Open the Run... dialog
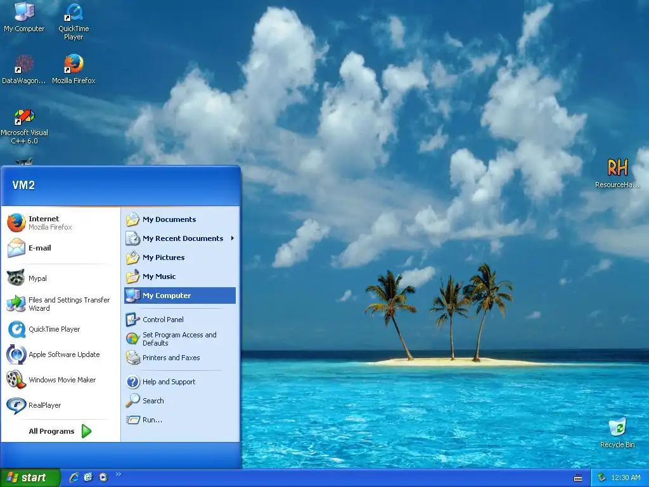This screenshot has height=487, width=649. 179,420
